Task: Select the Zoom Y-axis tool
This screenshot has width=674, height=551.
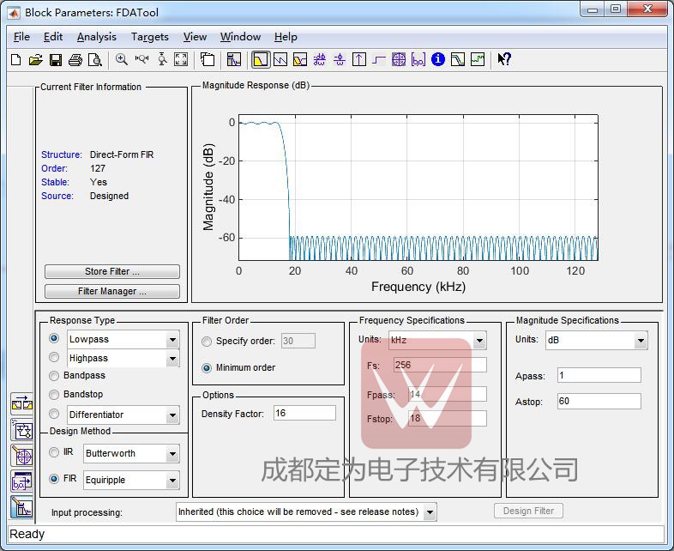Action: click(x=162, y=59)
